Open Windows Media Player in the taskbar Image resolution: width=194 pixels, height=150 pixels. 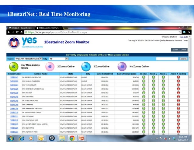pos(31,138)
